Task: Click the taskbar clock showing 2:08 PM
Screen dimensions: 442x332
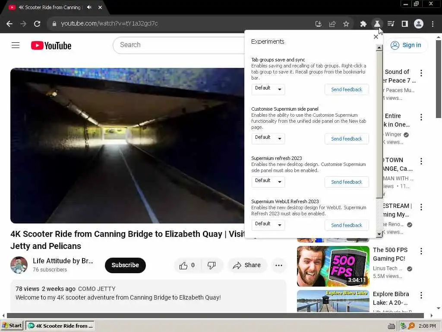Action: [x=427, y=326]
